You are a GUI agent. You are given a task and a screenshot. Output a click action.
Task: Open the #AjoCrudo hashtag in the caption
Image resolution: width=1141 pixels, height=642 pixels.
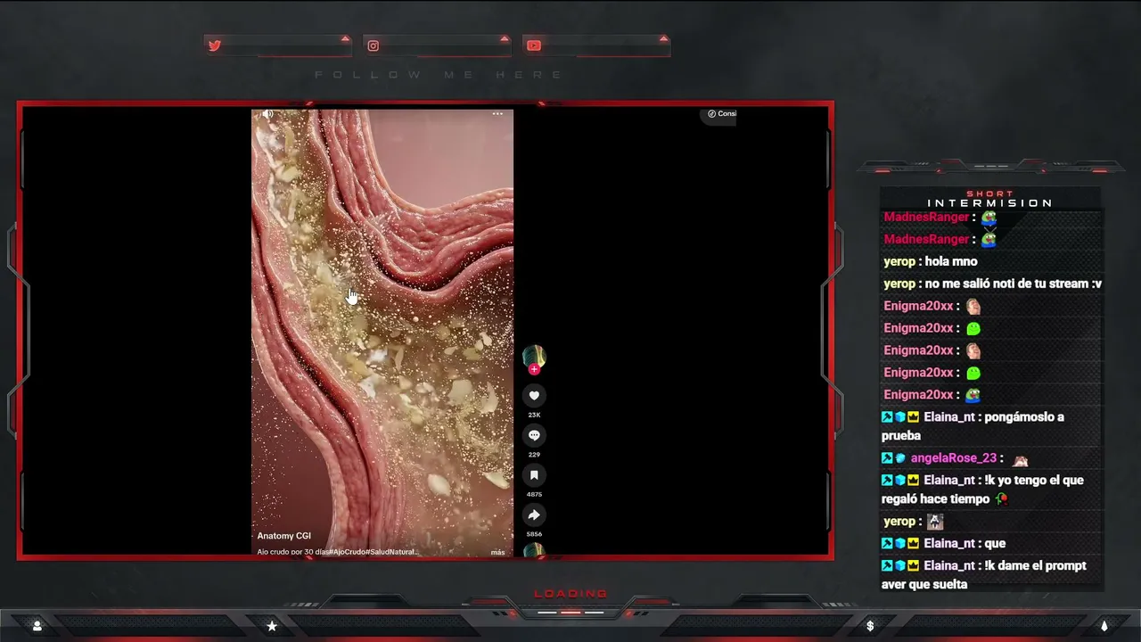[x=349, y=552]
